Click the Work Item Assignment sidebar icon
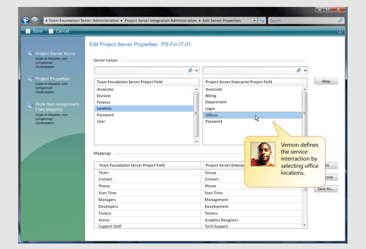 pos(31,105)
